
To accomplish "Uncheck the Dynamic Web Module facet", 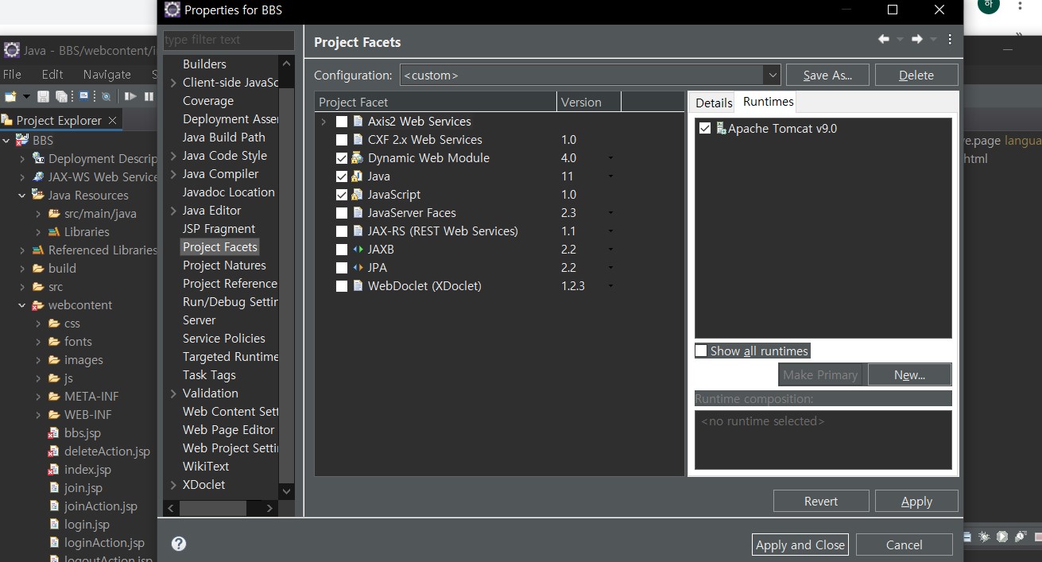I will tap(342, 158).
